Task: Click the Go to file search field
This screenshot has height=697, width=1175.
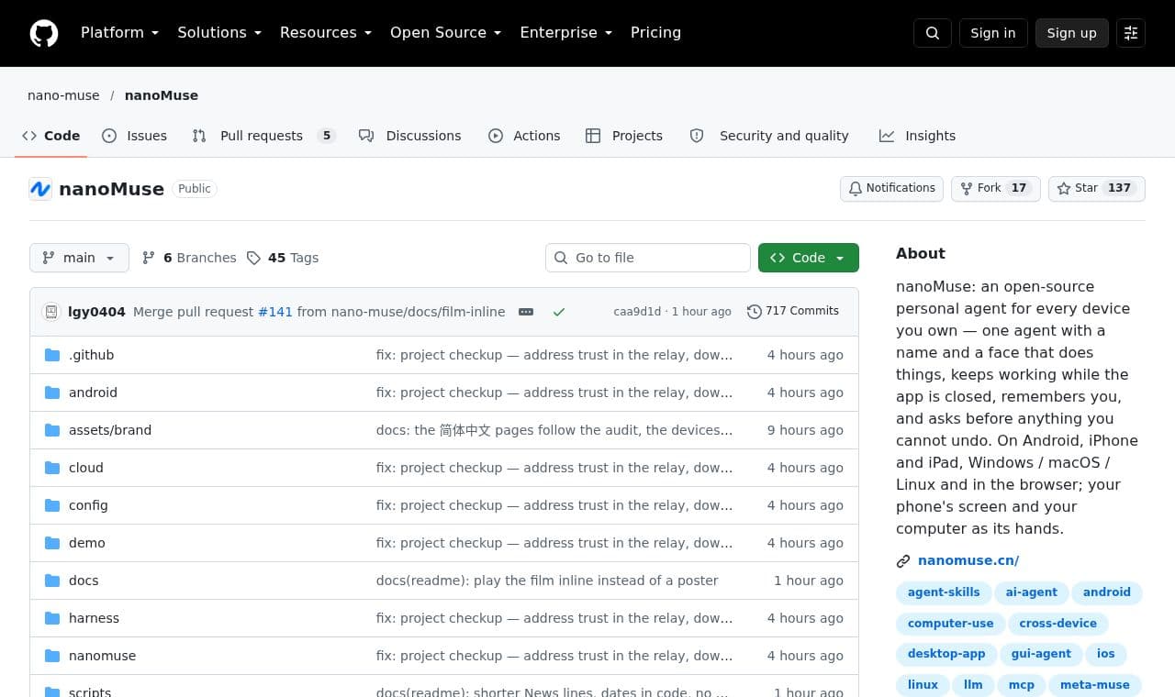Action: [x=648, y=258]
